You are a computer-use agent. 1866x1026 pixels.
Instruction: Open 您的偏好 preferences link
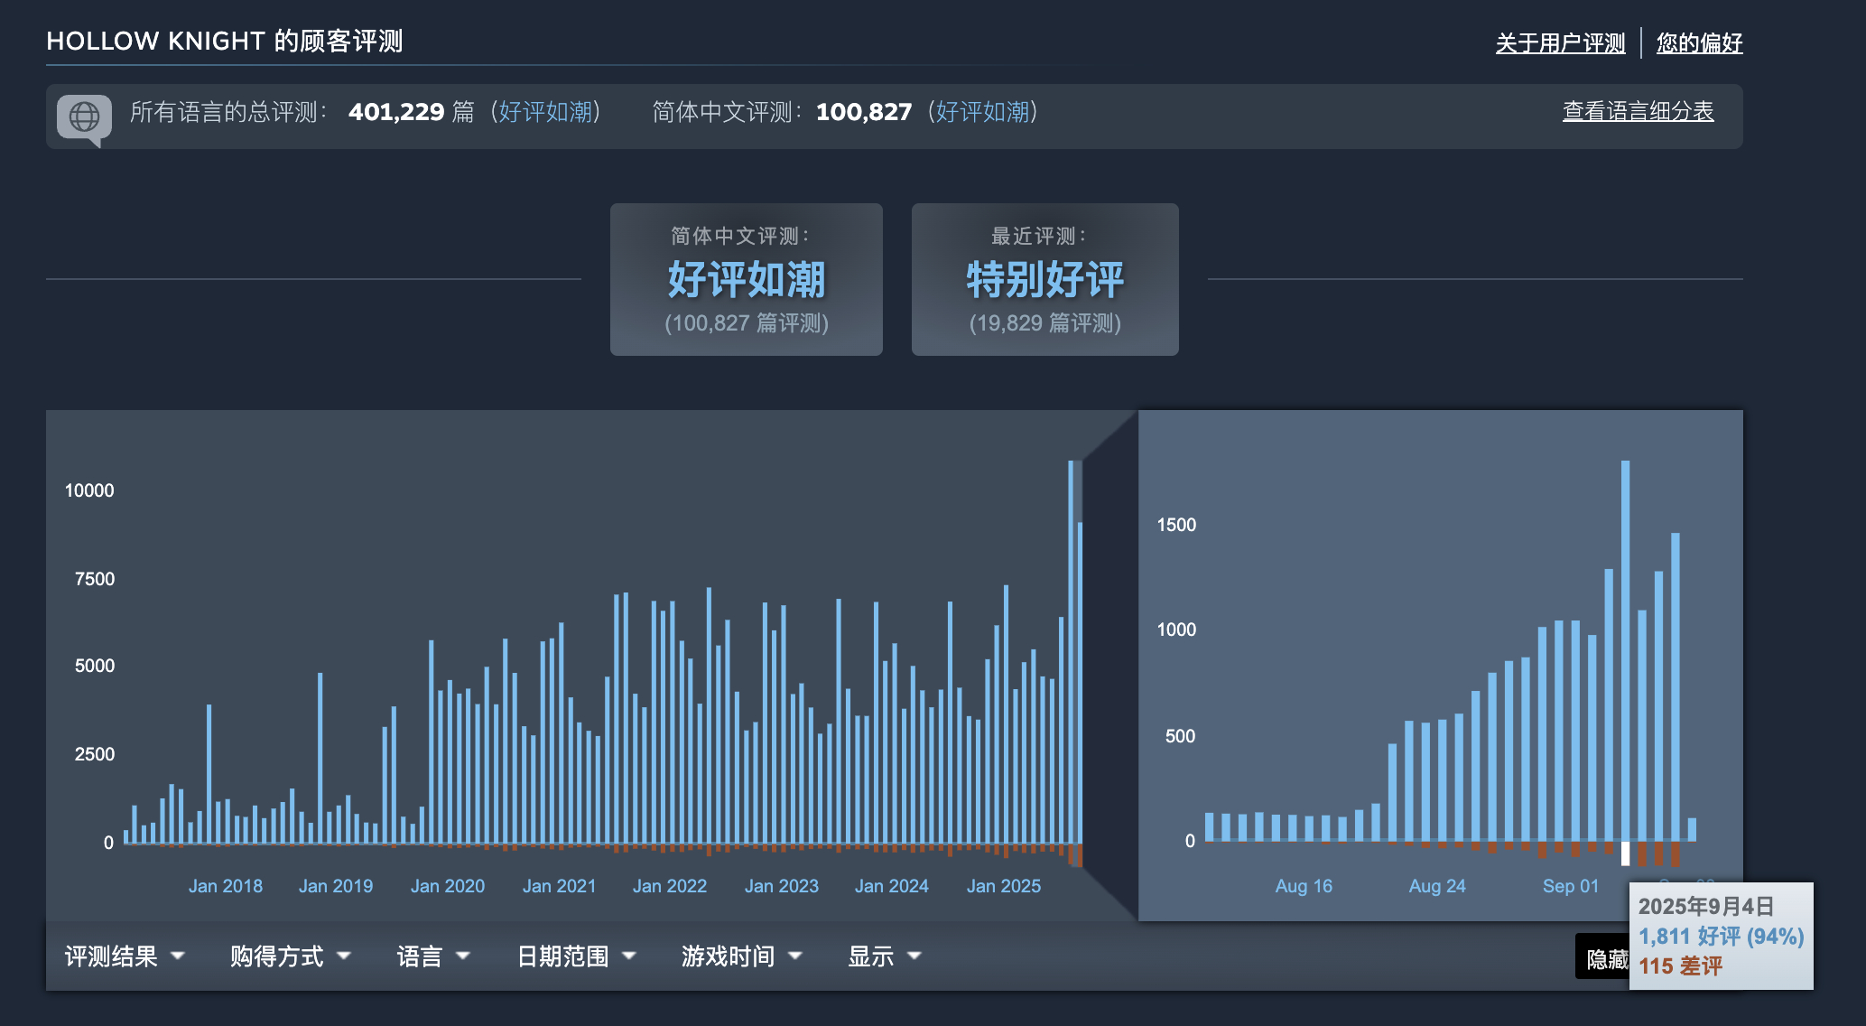(x=1699, y=42)
